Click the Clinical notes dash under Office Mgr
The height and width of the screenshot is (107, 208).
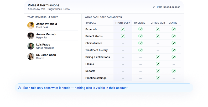(158, 44)
